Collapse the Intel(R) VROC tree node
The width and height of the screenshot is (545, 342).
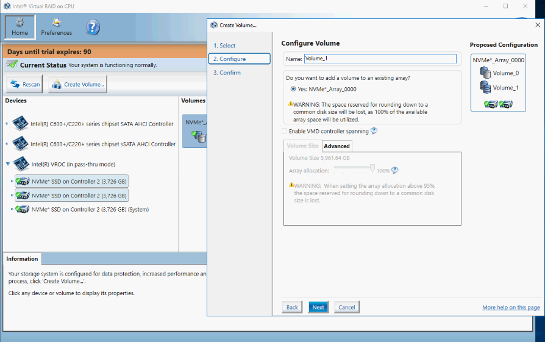8,164
